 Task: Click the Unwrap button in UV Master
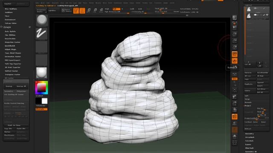click(x=9, y=86)
